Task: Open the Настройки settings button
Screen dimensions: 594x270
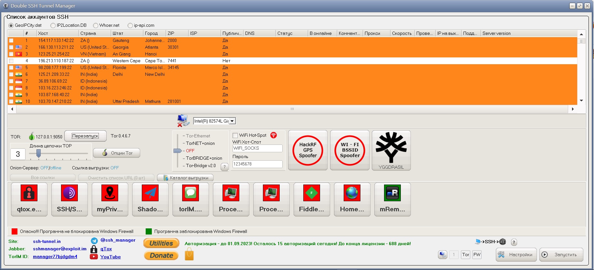Action: [516, 255]
